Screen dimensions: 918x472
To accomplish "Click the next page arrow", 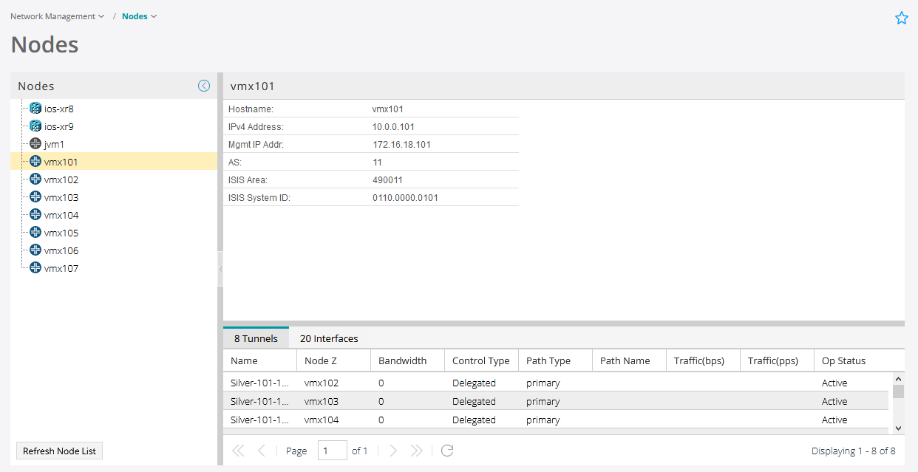I will pos(393,451).
